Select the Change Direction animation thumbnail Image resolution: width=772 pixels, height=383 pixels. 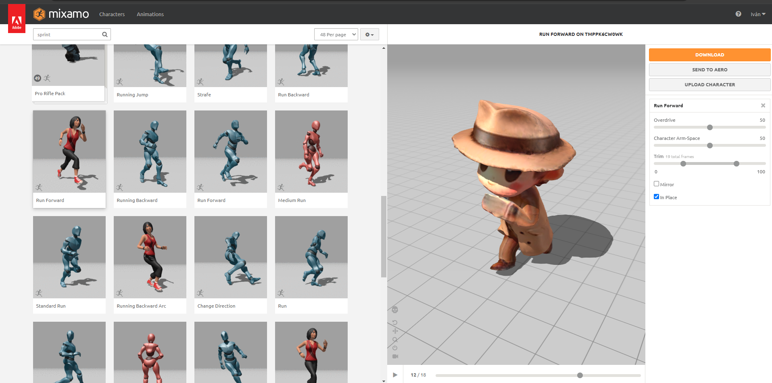coord(231,257)
